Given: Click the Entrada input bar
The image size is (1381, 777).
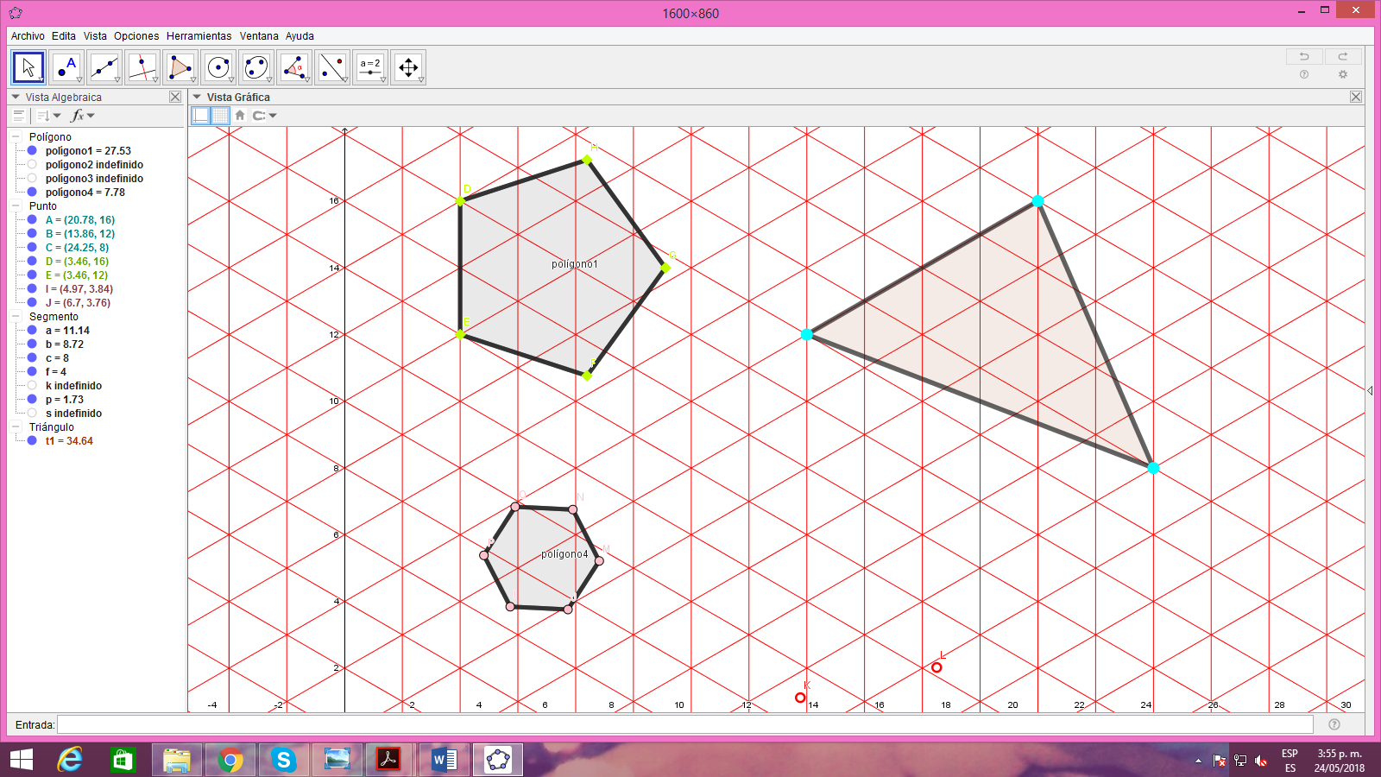Looking at the screenshot, I should pyautogui.click(x=345, y=725).
